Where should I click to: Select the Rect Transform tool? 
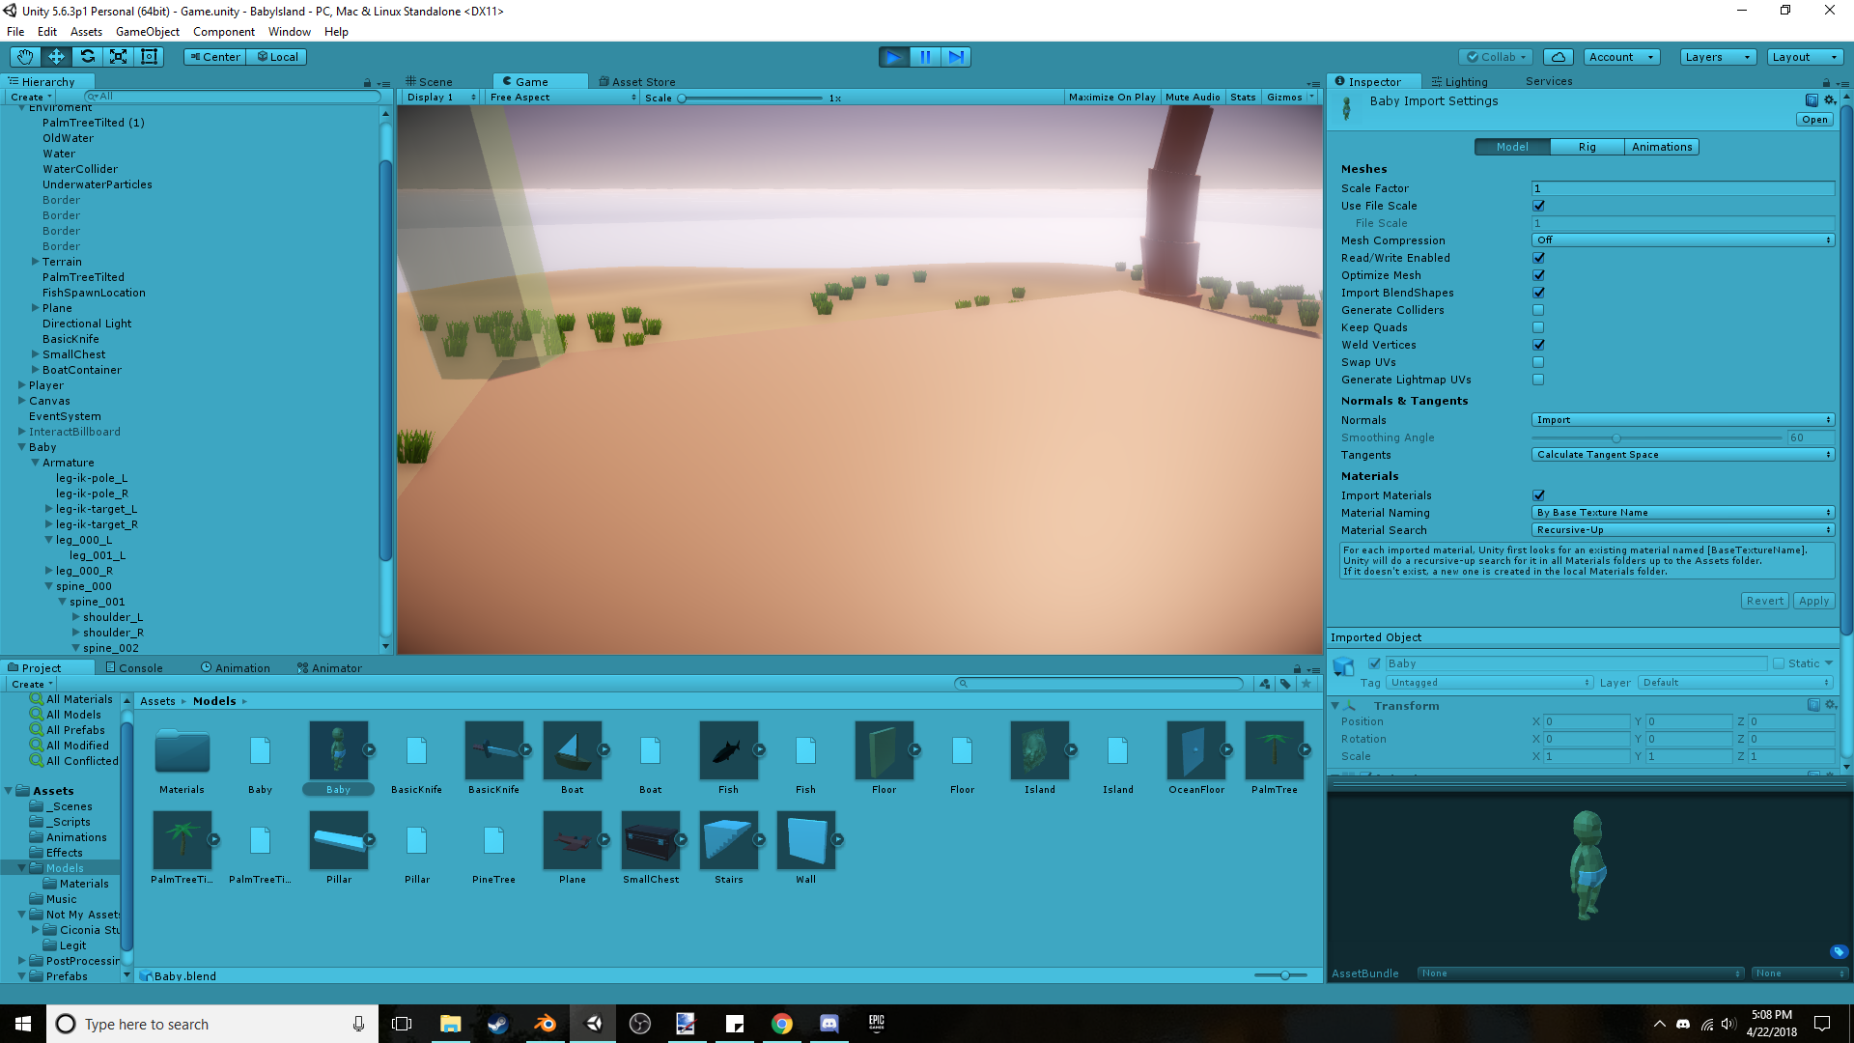[x=149, y=57]
